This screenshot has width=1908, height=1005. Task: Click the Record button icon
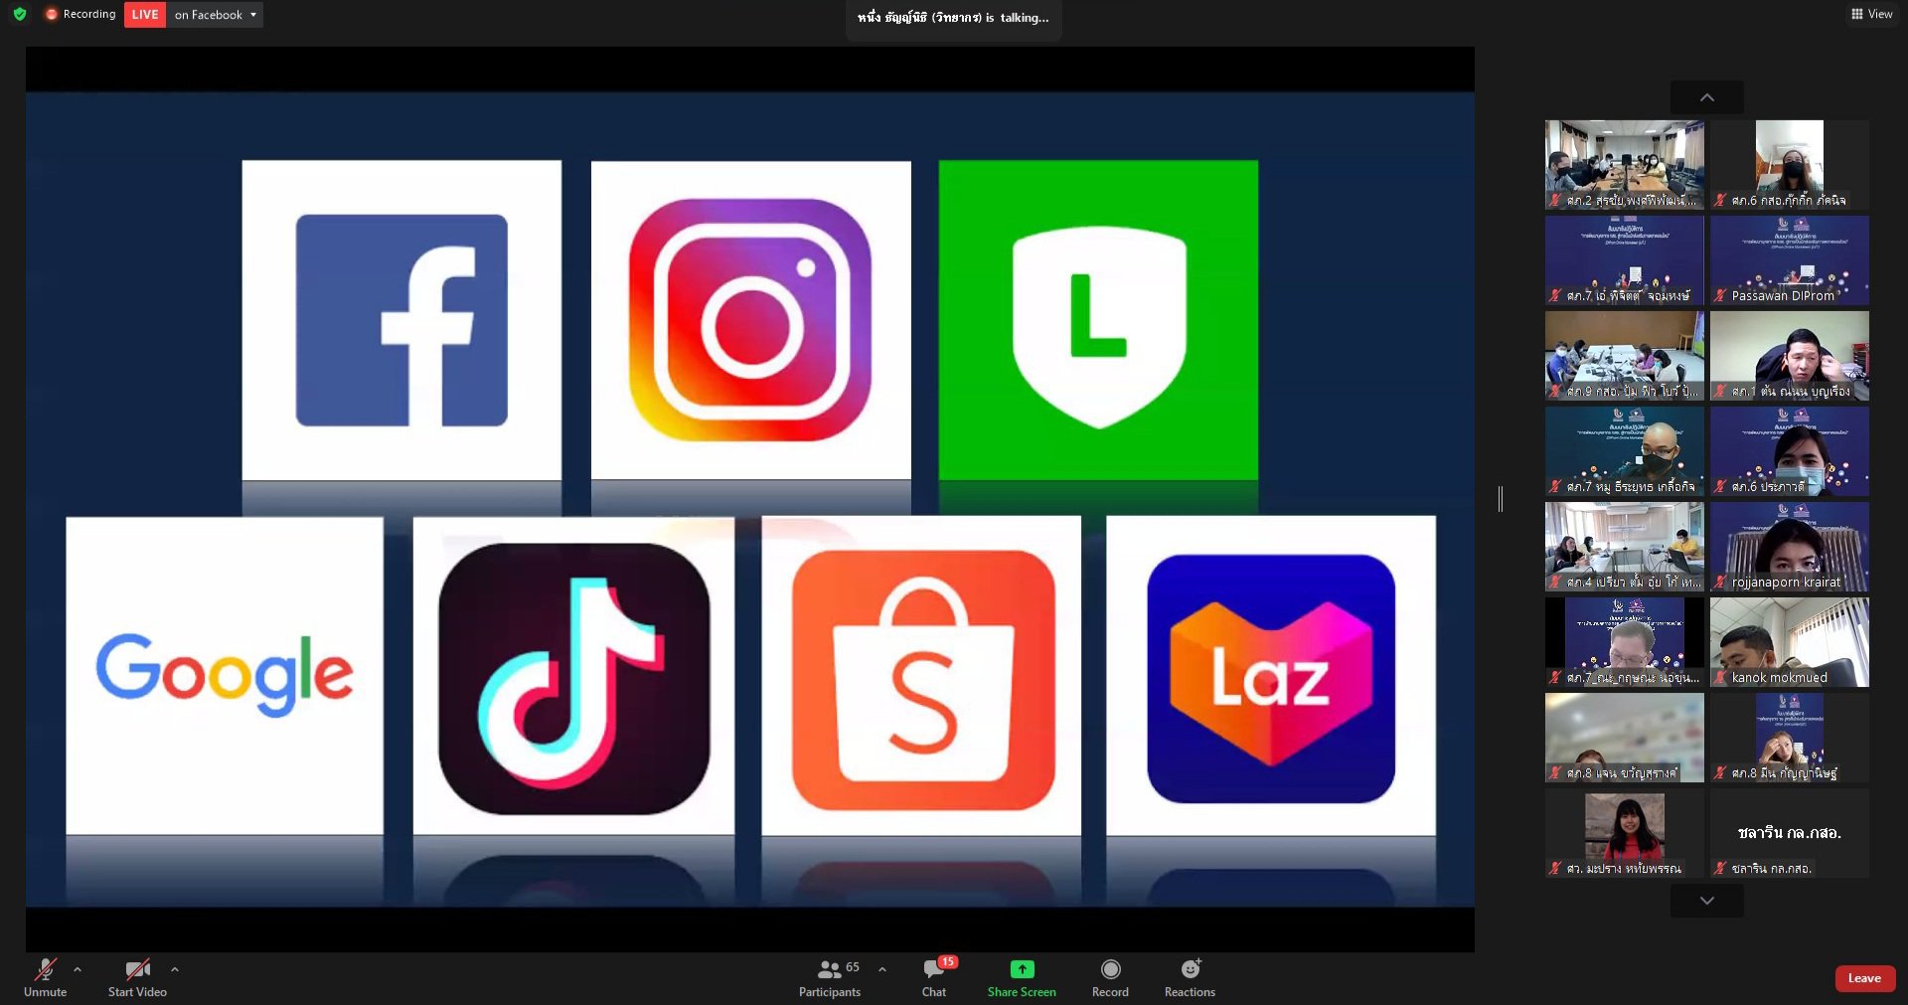tap(1110, 968)
